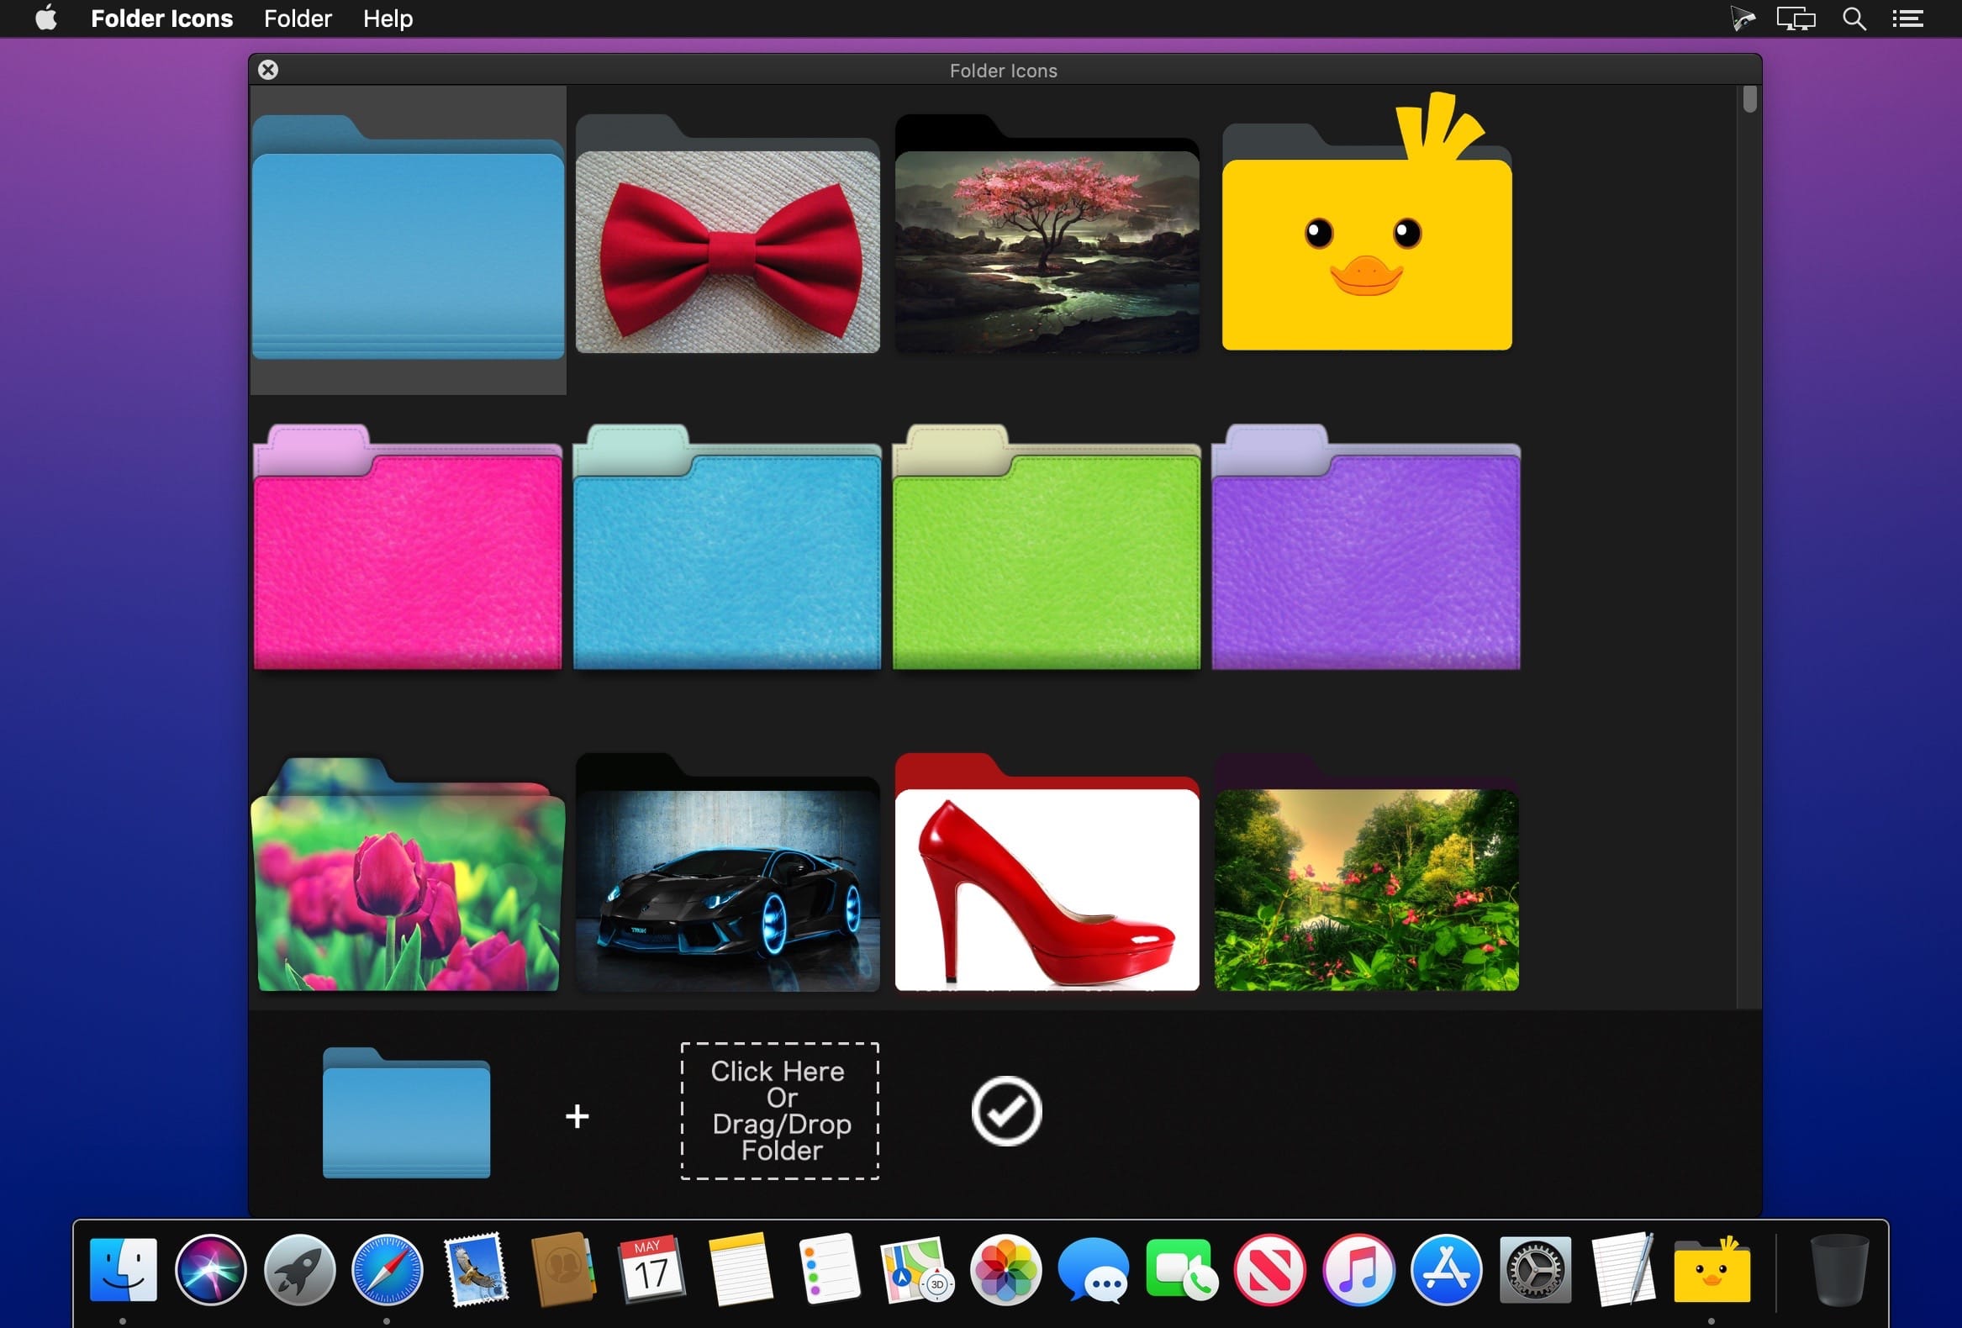Select the yellow duck face folder icon
Viewport: 1962px width, 1328px height.
1366,221
